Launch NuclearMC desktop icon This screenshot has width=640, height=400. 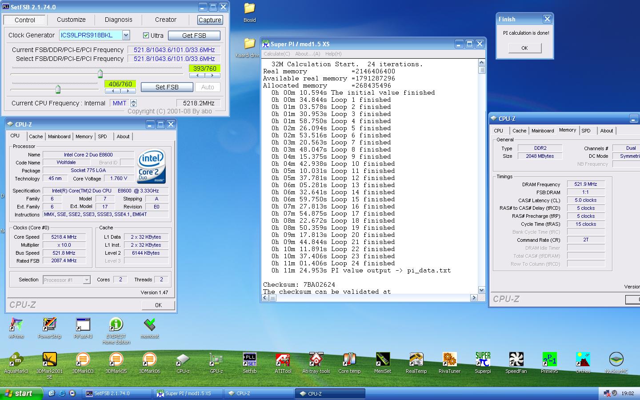(x=616, y=363)
